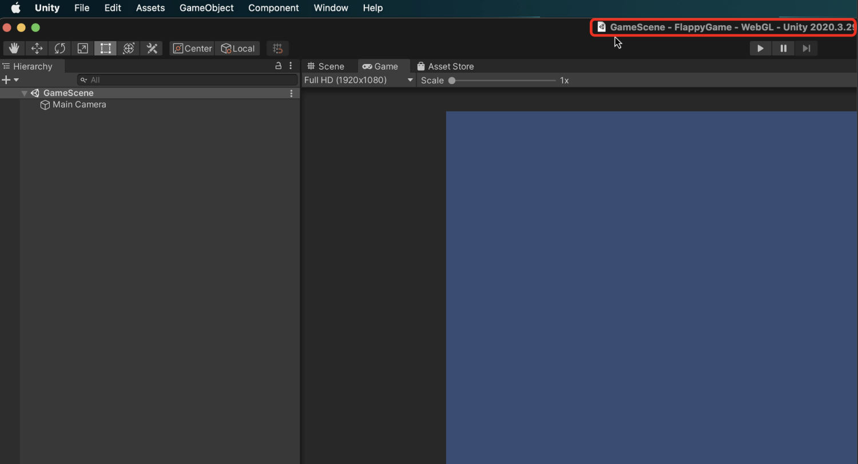Toggle grid snapping icon

pos(277,49)
